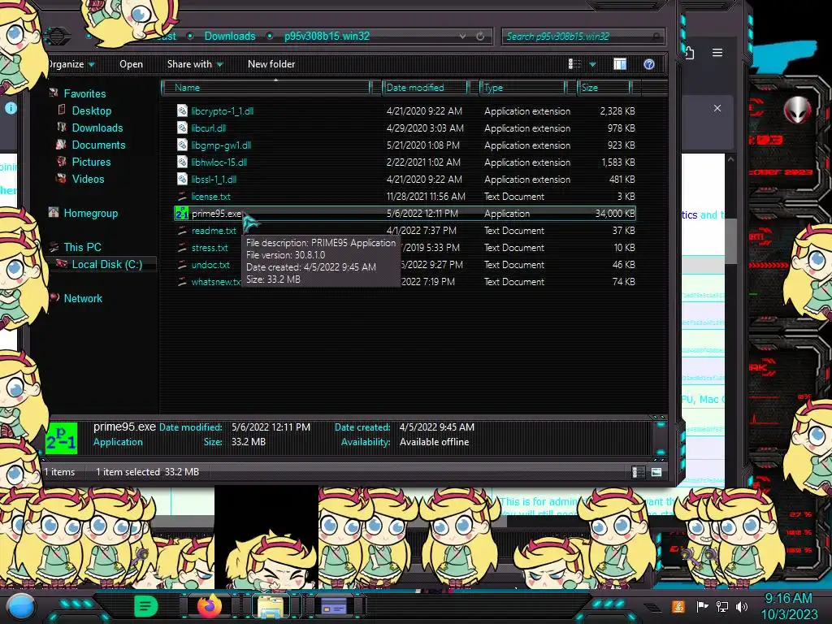Click the prime95.exe application icon

pyautogui.click(x=181, y=214)
